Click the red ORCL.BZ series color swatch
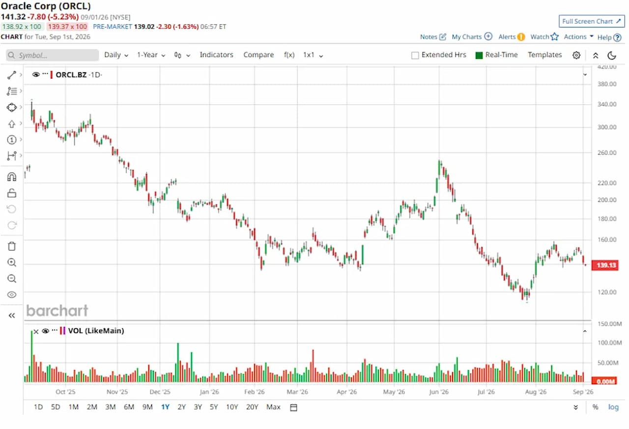 pos(52,75)
